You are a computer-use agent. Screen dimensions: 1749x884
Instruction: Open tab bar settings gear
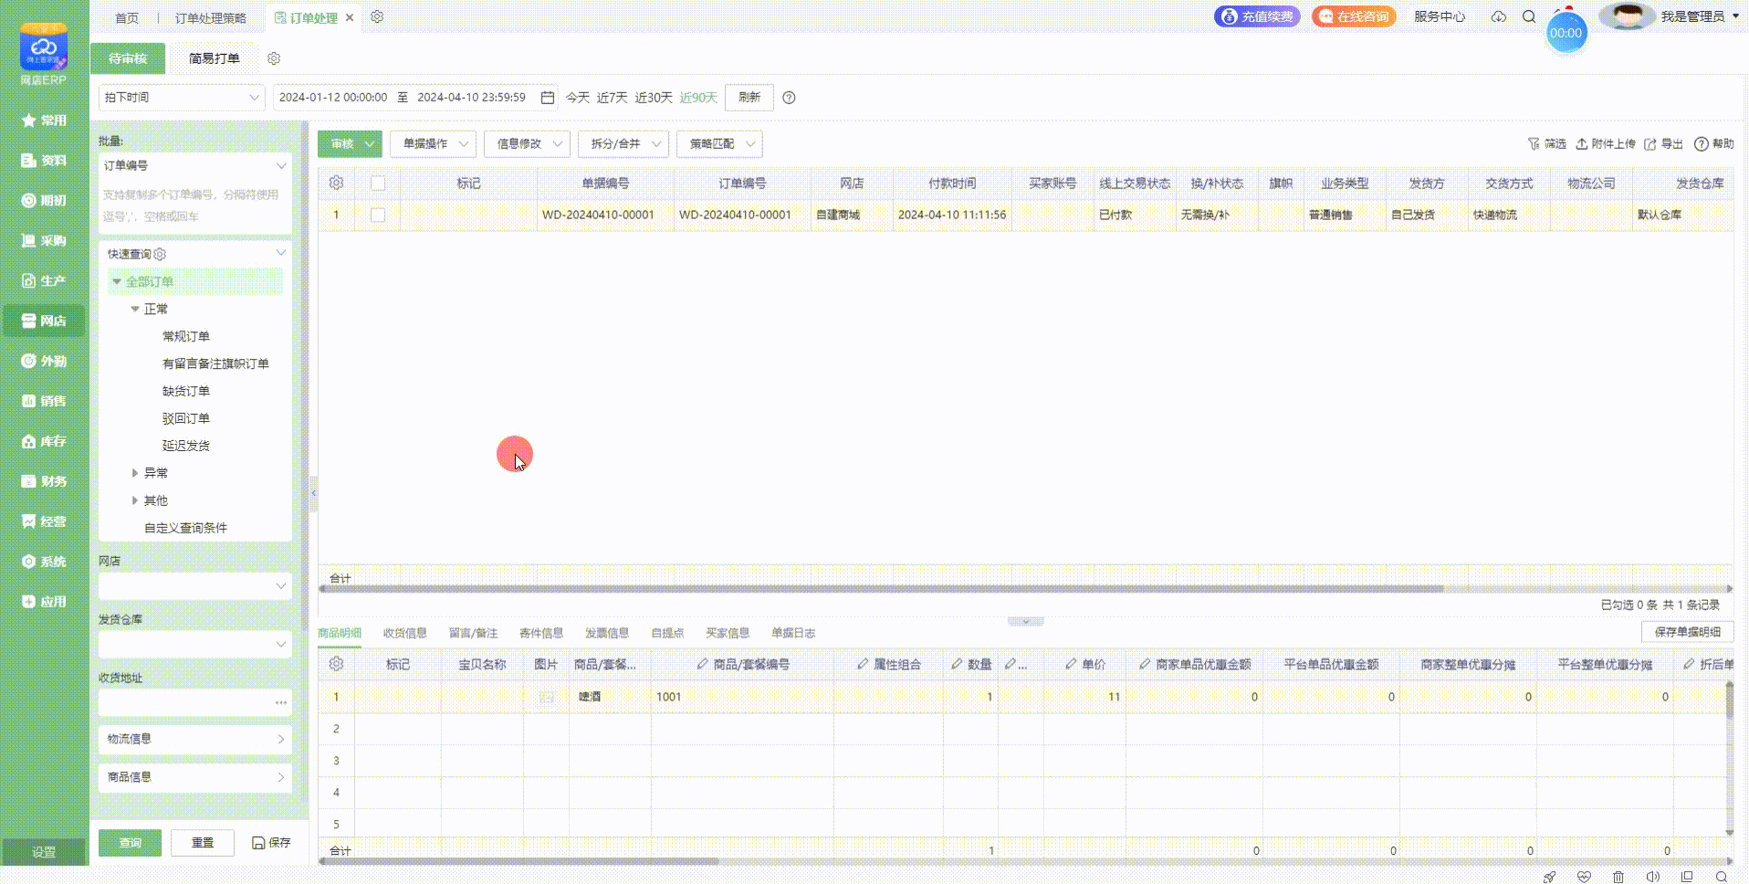377,17
